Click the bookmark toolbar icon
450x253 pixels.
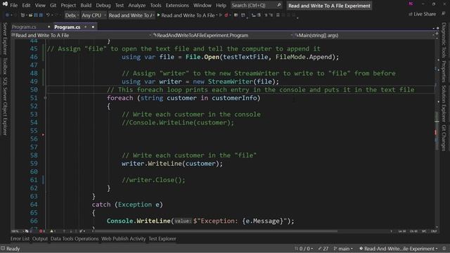tap(278, 15)
